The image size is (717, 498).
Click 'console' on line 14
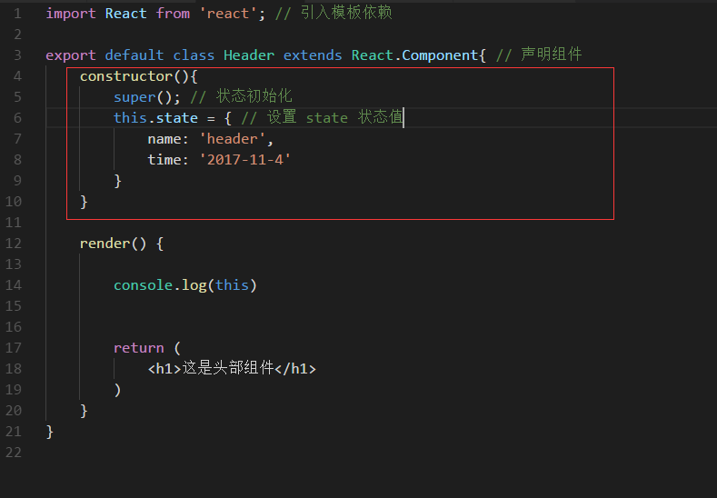143,285
